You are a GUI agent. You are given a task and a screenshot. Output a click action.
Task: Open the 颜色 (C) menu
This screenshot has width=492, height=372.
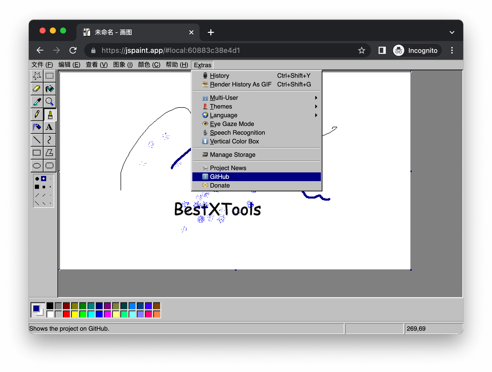(149, 65)
